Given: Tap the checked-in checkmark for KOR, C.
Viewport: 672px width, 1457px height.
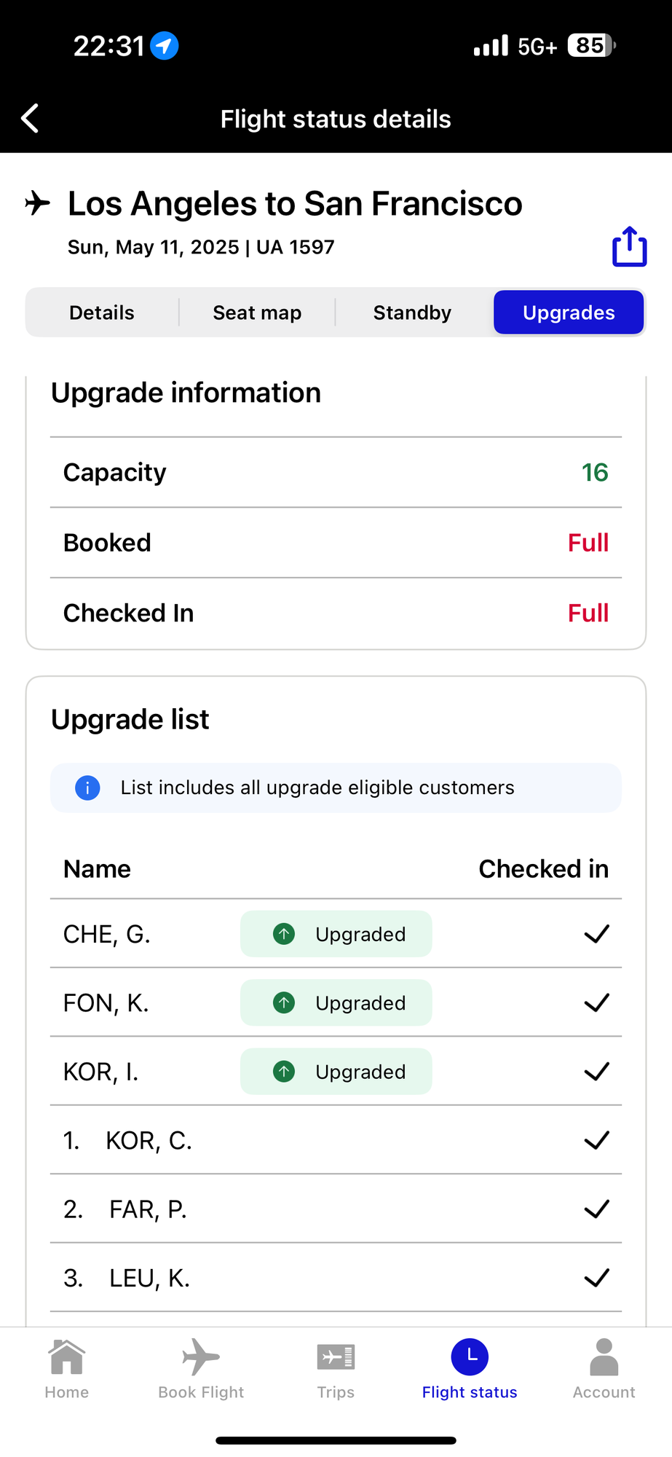Looking at the screenshot, I should [596, 1140].
